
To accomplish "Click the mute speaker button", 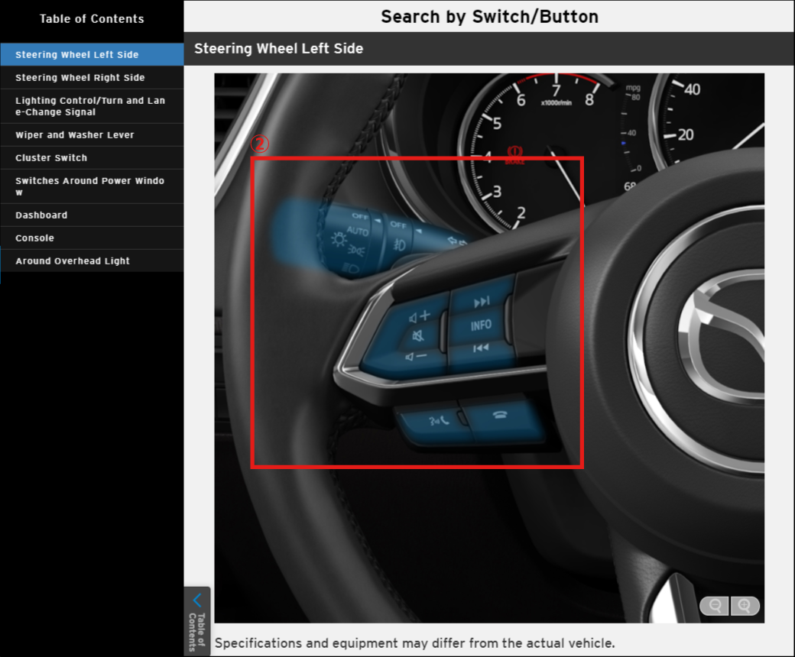I will click(417, 336).
